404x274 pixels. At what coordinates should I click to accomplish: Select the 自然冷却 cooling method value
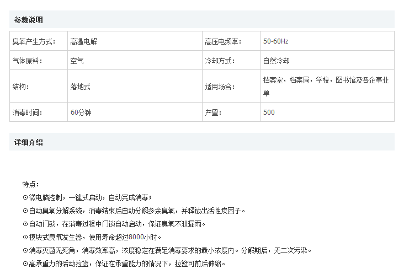[277, 61]
